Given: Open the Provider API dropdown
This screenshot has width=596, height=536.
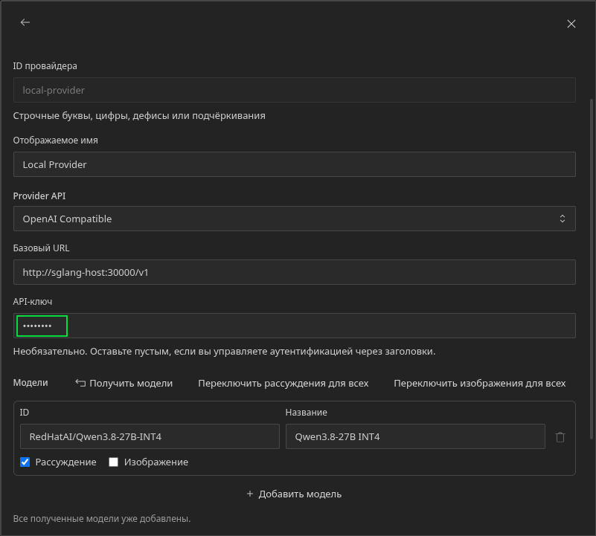Looking at the screenshot, I should pyautogui.click(x=294, y=219).
